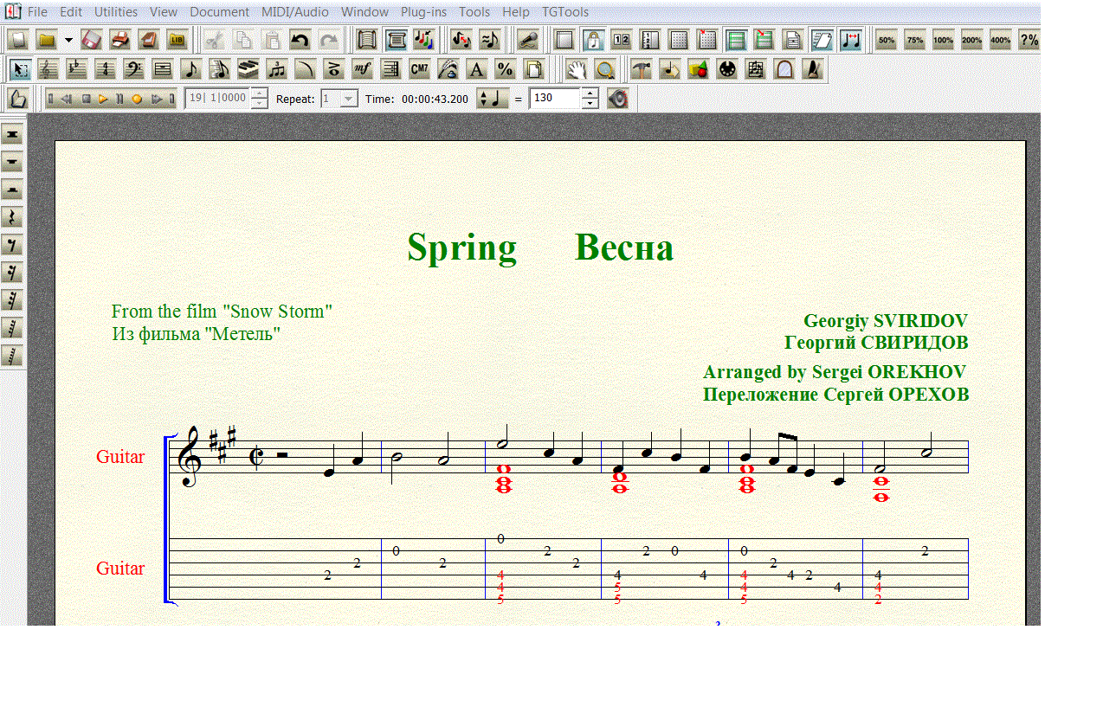The height and width of the screenshot is (707, 1103).
Task: Select the Resize percent tool
Action: tap(504, 69)
